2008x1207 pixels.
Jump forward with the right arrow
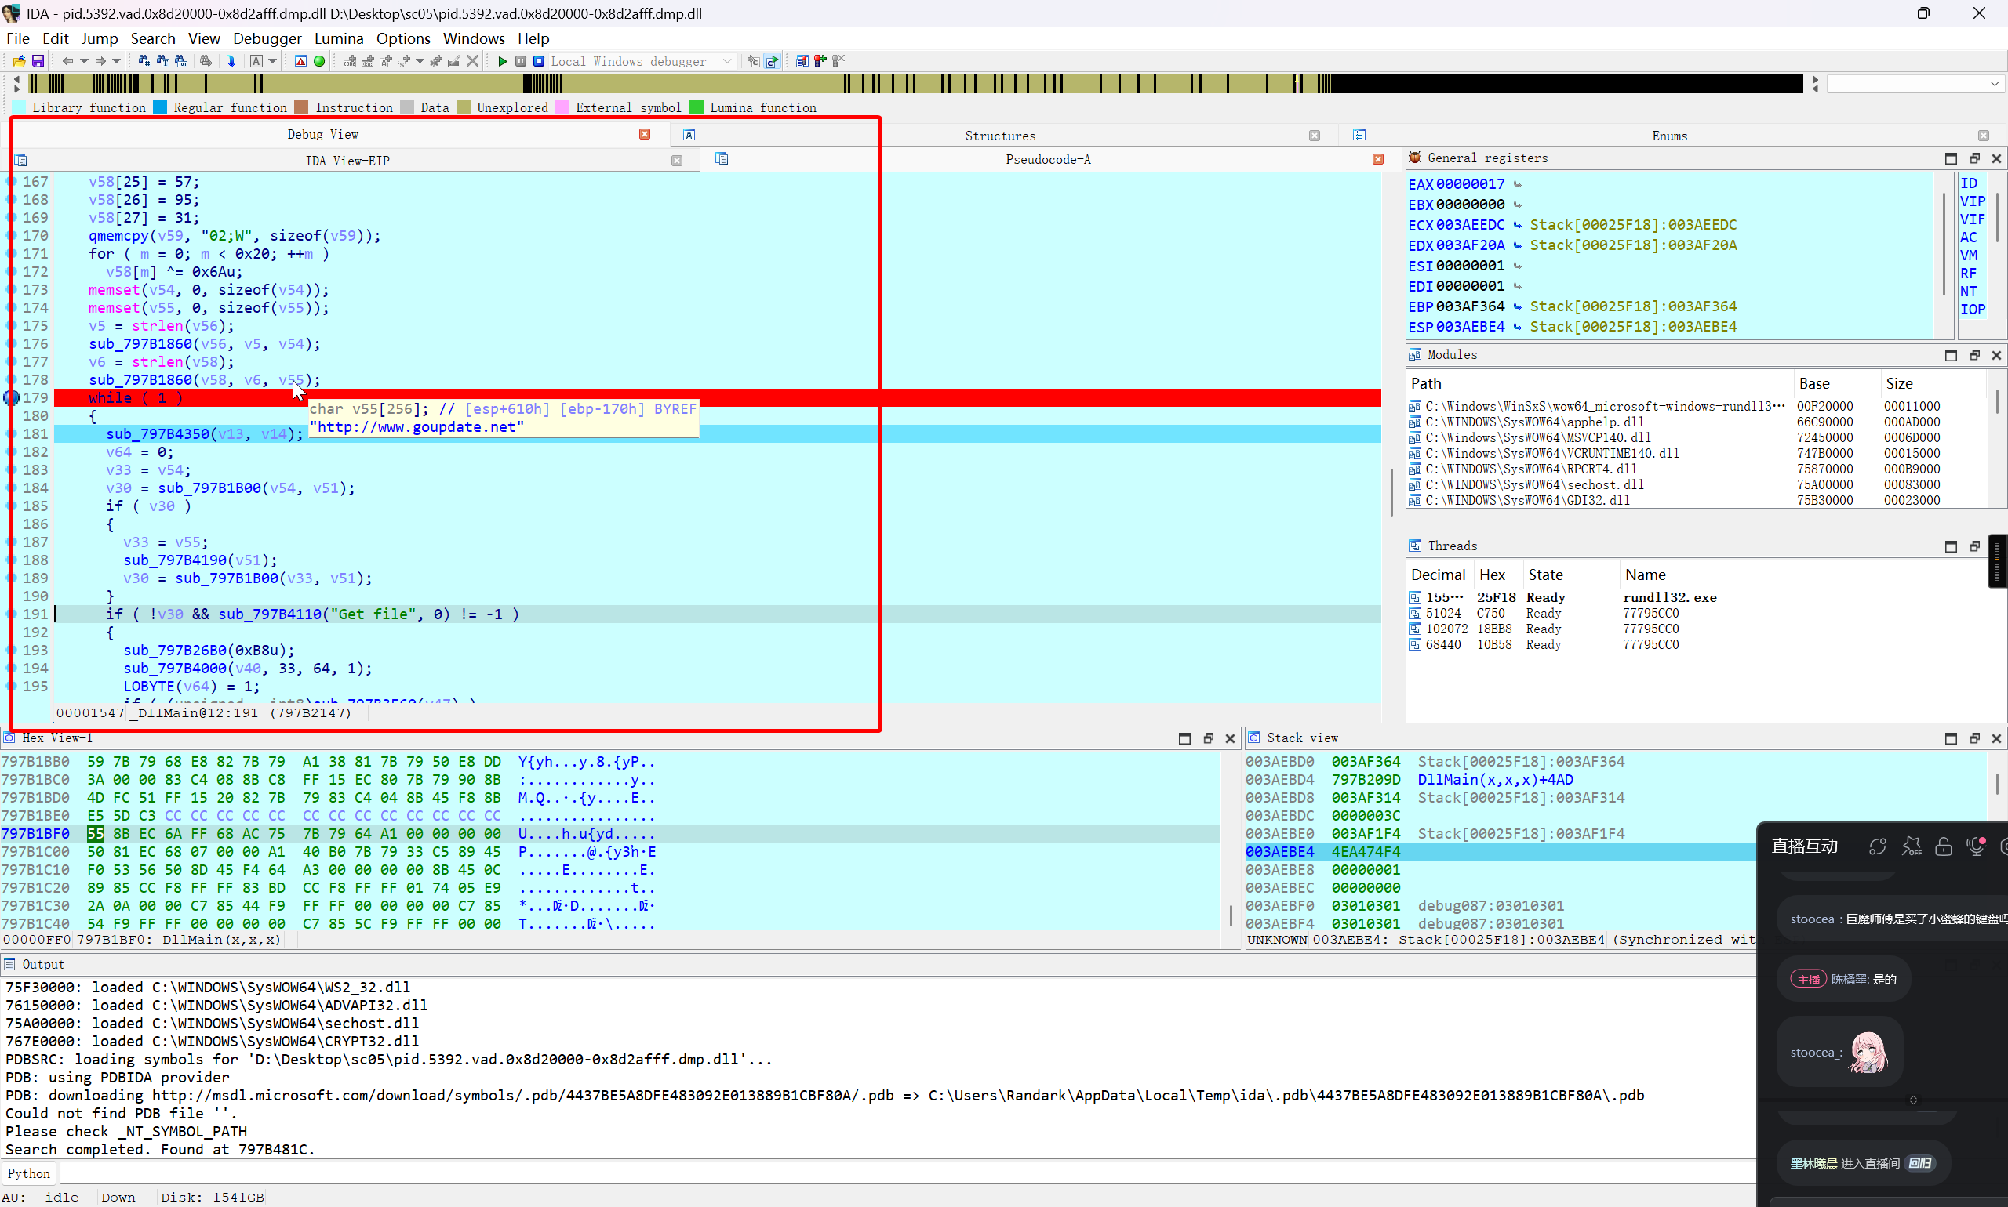(100, 61)
